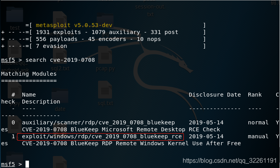
Task: Open the test folder icon at top of desktop
Action: [15, 15]
